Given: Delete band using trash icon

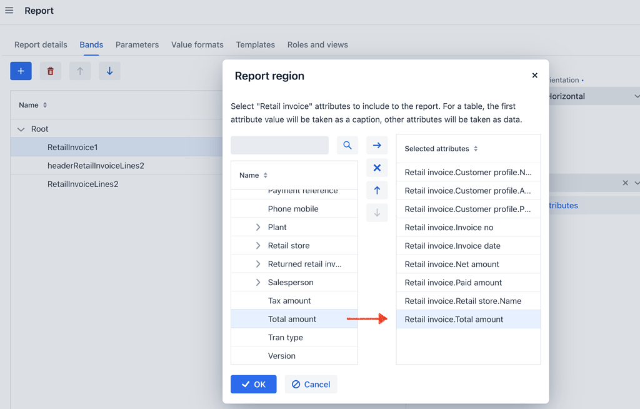Looking at the screenshot, I should click(x=51, y=71).
